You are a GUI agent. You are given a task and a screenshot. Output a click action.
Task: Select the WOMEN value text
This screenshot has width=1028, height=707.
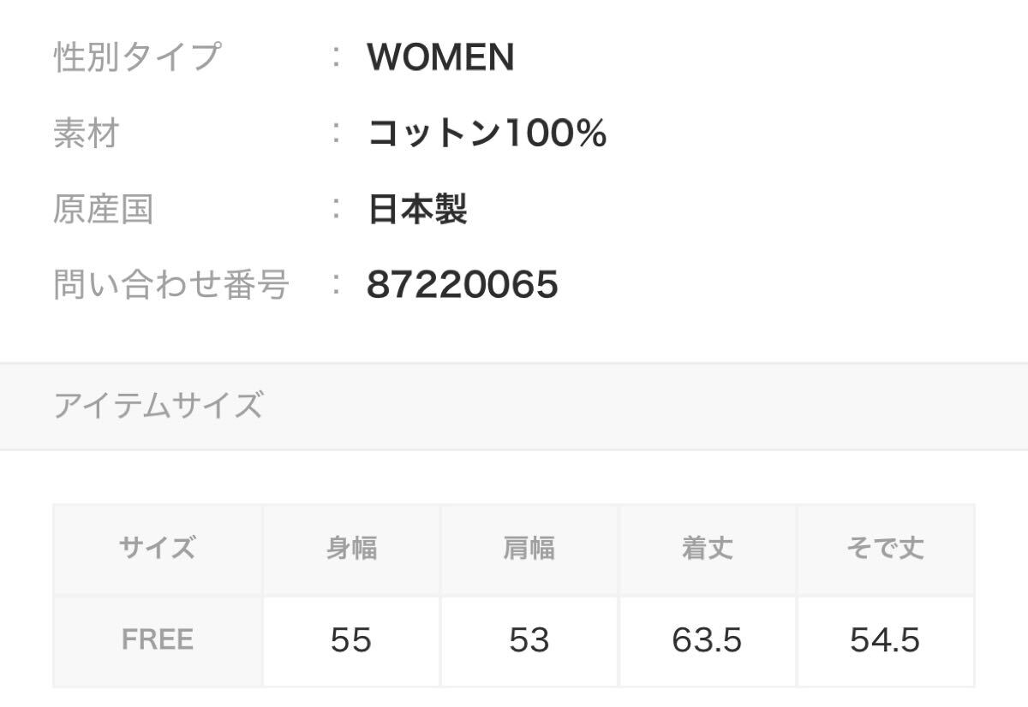440,57
